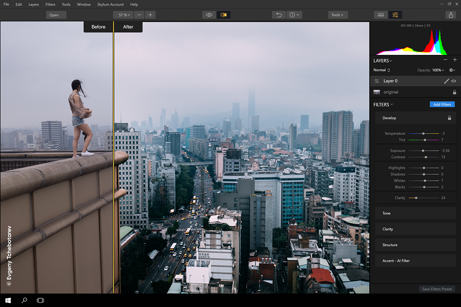Open the history clock dropdown
Screen dimensions: 461x307
[x=294, y=15]
